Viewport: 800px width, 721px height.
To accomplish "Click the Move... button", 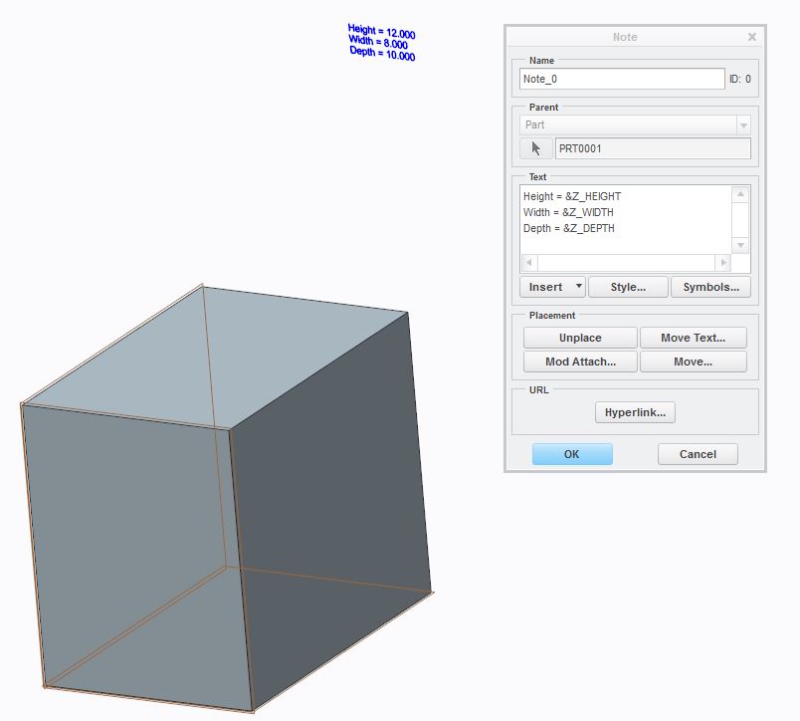I will tap(693, 361).
